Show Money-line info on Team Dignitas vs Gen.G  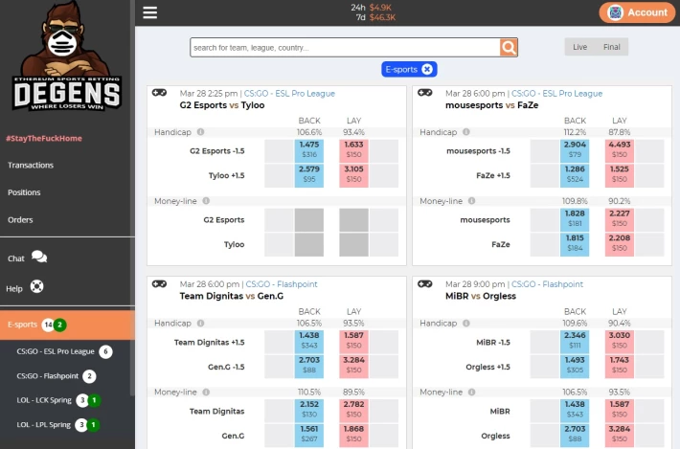206,392
